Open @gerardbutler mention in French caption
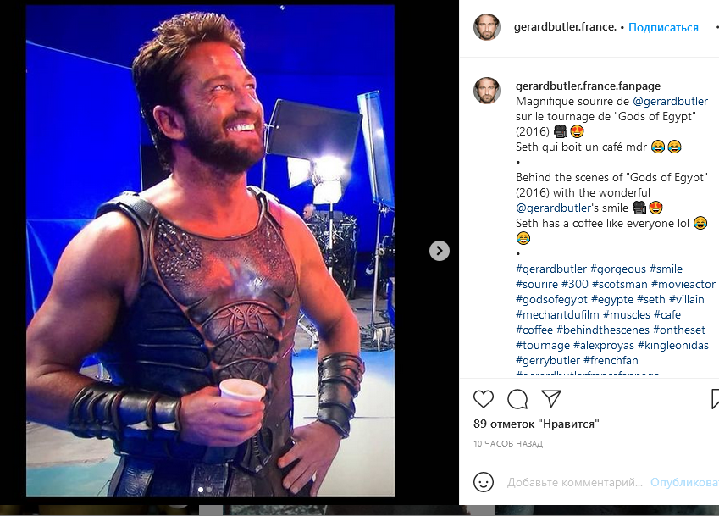 pos(670,102)
